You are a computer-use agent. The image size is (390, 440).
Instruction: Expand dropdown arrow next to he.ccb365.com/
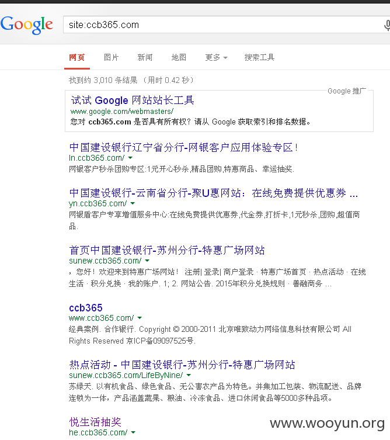134,433
